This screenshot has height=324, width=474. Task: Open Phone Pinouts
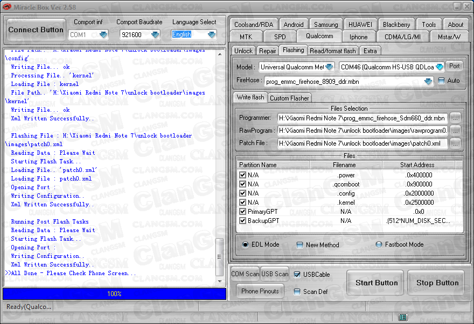coord(260,291)
